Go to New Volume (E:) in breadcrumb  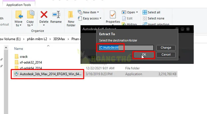[10, 39]
